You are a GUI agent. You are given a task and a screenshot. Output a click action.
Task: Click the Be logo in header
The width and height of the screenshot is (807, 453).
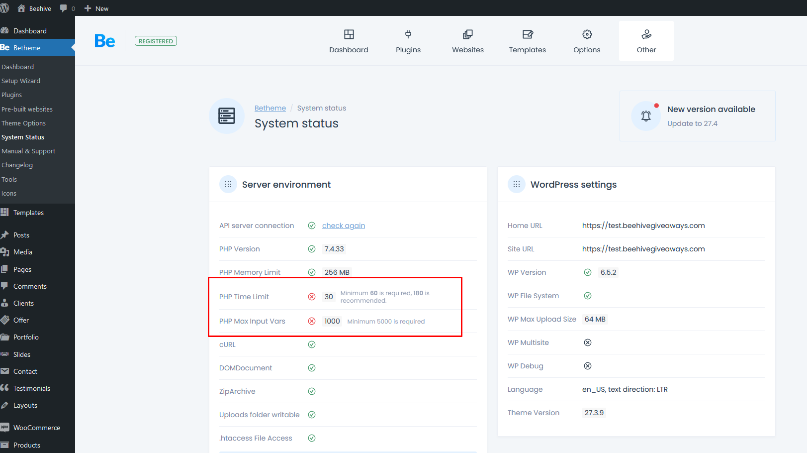coord(104,41)
